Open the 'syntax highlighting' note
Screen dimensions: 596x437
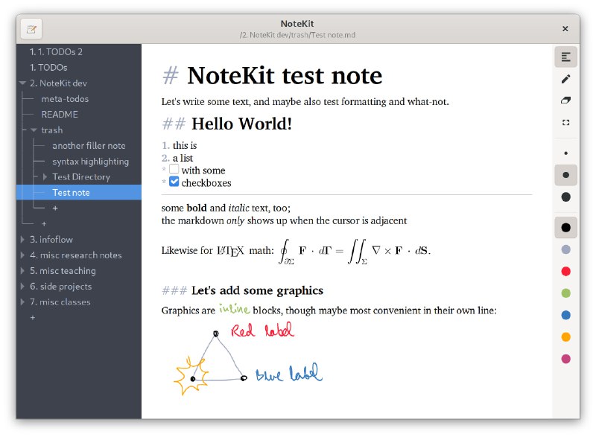[x=90, y=162]
